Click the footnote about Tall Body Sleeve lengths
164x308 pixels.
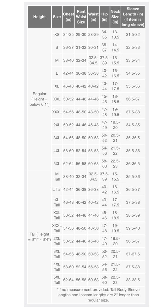tap(98, 295)
